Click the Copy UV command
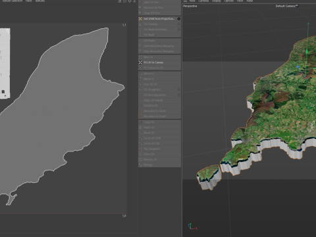The width and height of the screenshot is (316, 237). point(159,122)
